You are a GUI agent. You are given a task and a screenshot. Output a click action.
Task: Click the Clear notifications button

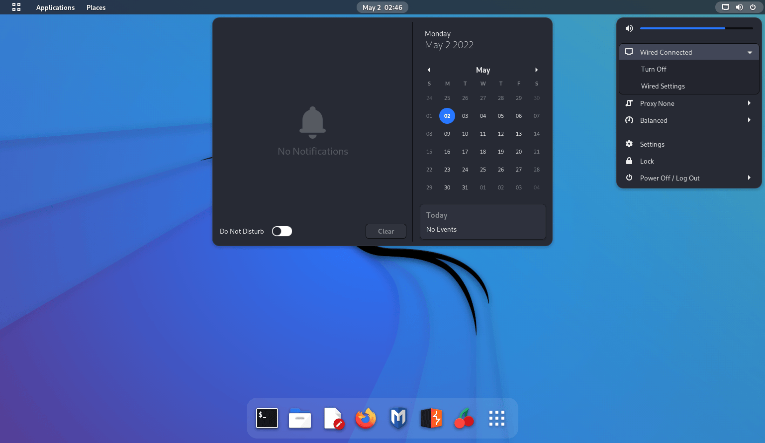(x=385, y=231)
